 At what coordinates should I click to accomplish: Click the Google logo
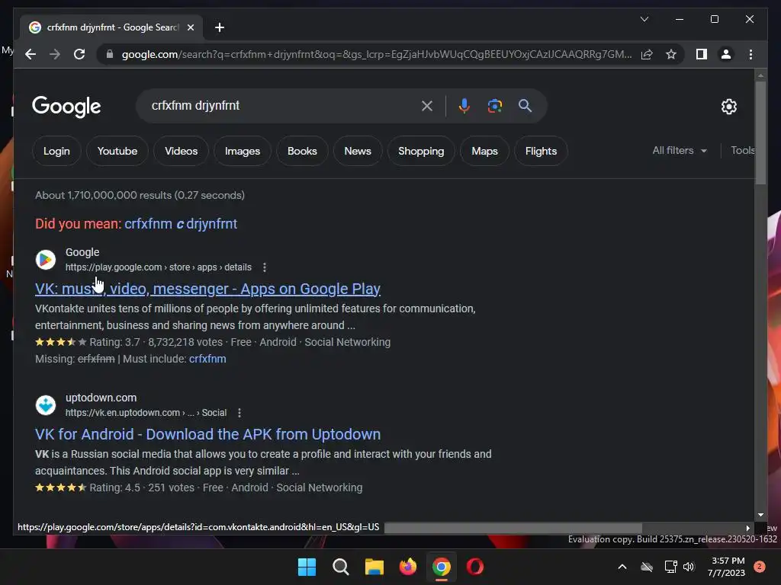tap(66, 106)
